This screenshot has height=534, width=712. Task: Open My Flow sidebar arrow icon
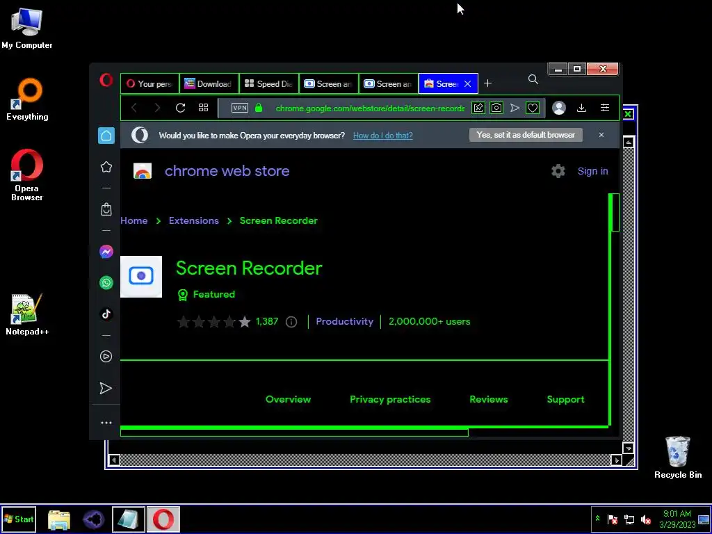point(106,388)
